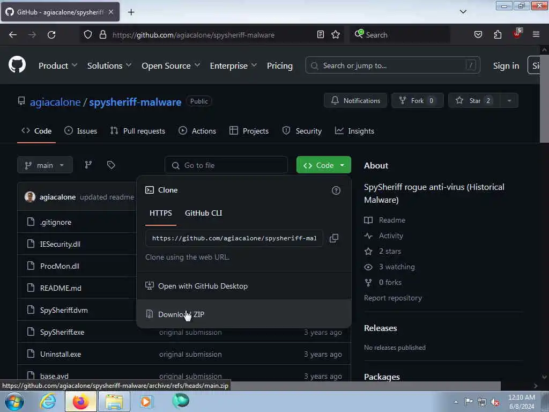549x412 pixels.
Task: Switch to the Actions tab
Action: (x=197, y=131)
